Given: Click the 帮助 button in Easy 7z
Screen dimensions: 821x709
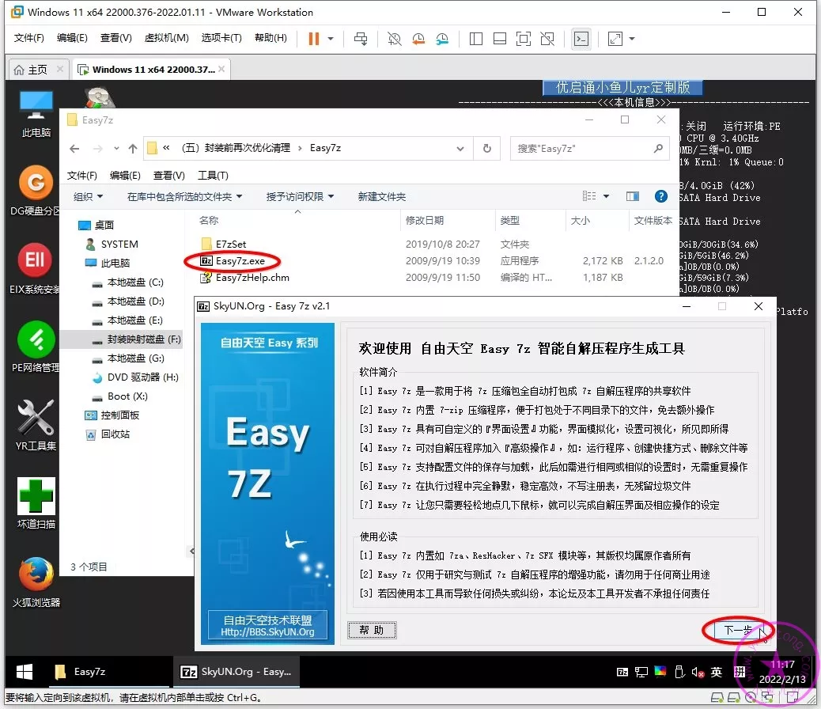Looking at the screenshot, I should coord(372,630).
